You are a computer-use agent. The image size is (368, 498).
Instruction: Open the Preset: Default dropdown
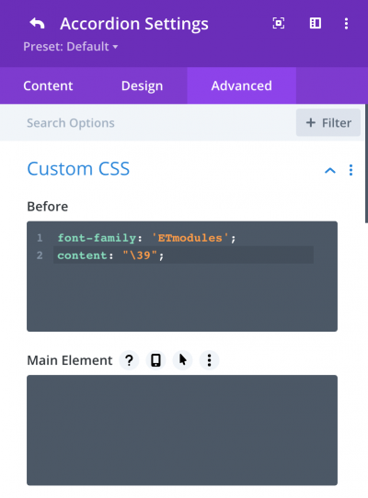pos(71,46)
